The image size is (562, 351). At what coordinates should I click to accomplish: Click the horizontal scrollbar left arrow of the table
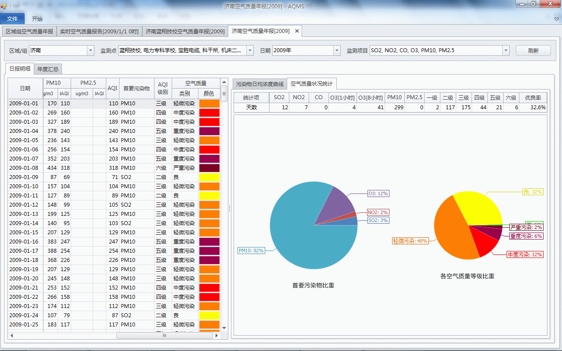click(12, 336)
